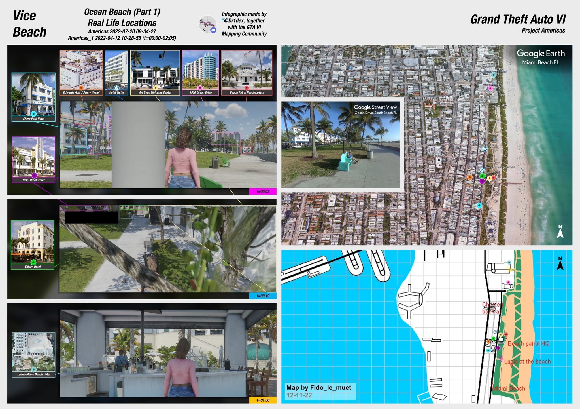The width and height of the screenshot is (580, 409).
Task: Click the 'Lucia at the beach' map label
Action: click(527, 361)
